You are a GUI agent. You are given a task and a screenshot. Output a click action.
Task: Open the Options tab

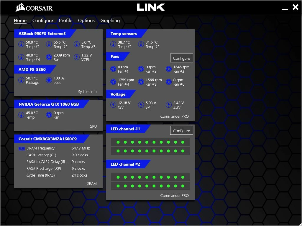pyautogui.click(x=86, y=21)
